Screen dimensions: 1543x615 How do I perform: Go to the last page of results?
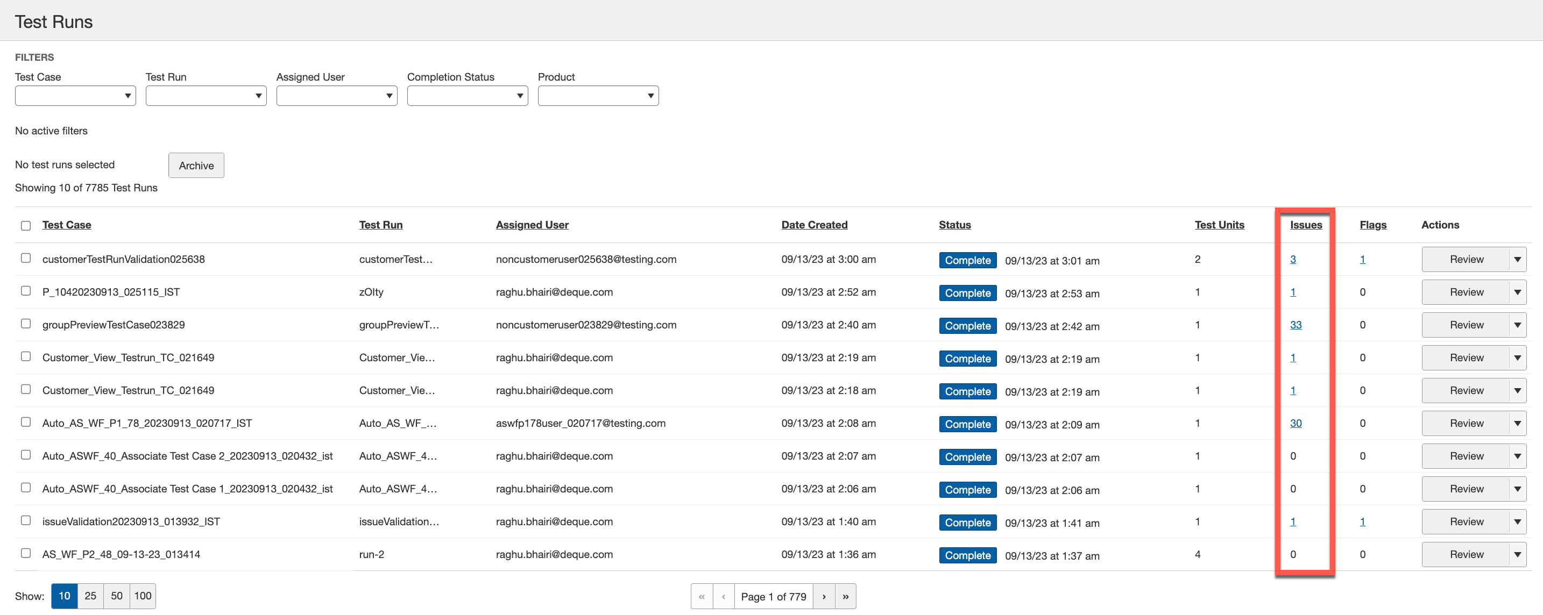845,597
